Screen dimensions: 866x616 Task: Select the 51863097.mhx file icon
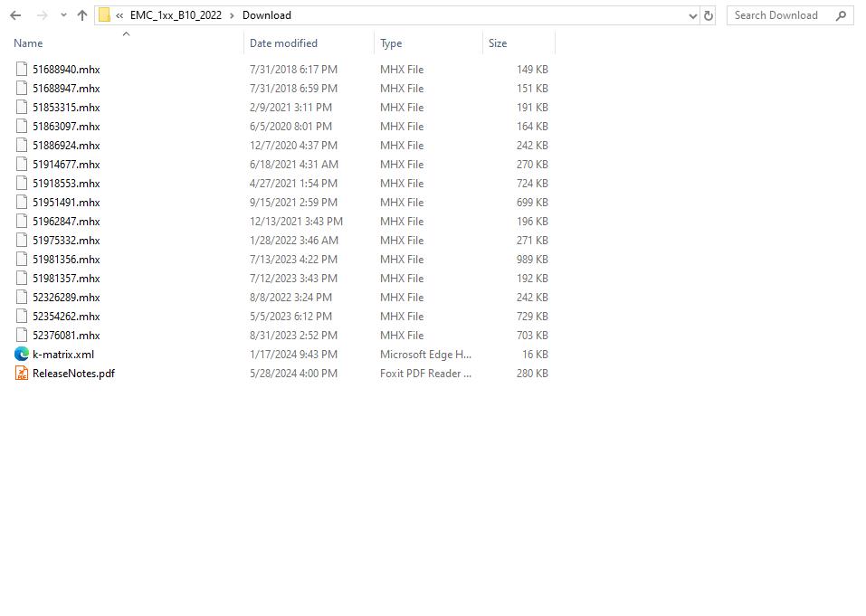pos(22,126)
